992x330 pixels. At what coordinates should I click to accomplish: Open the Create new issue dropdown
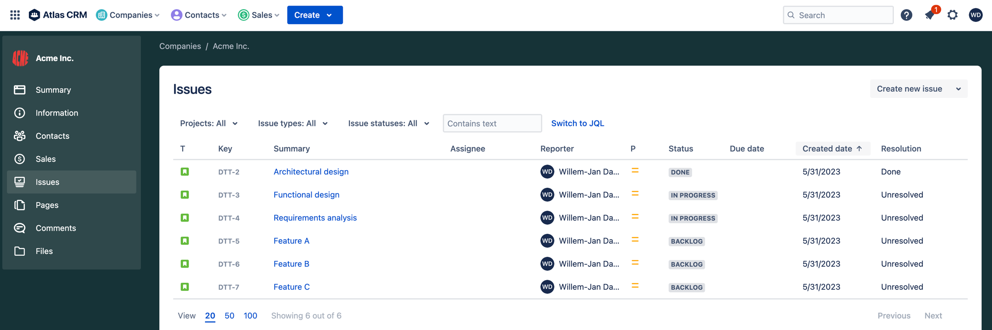(x=918, y=89)
